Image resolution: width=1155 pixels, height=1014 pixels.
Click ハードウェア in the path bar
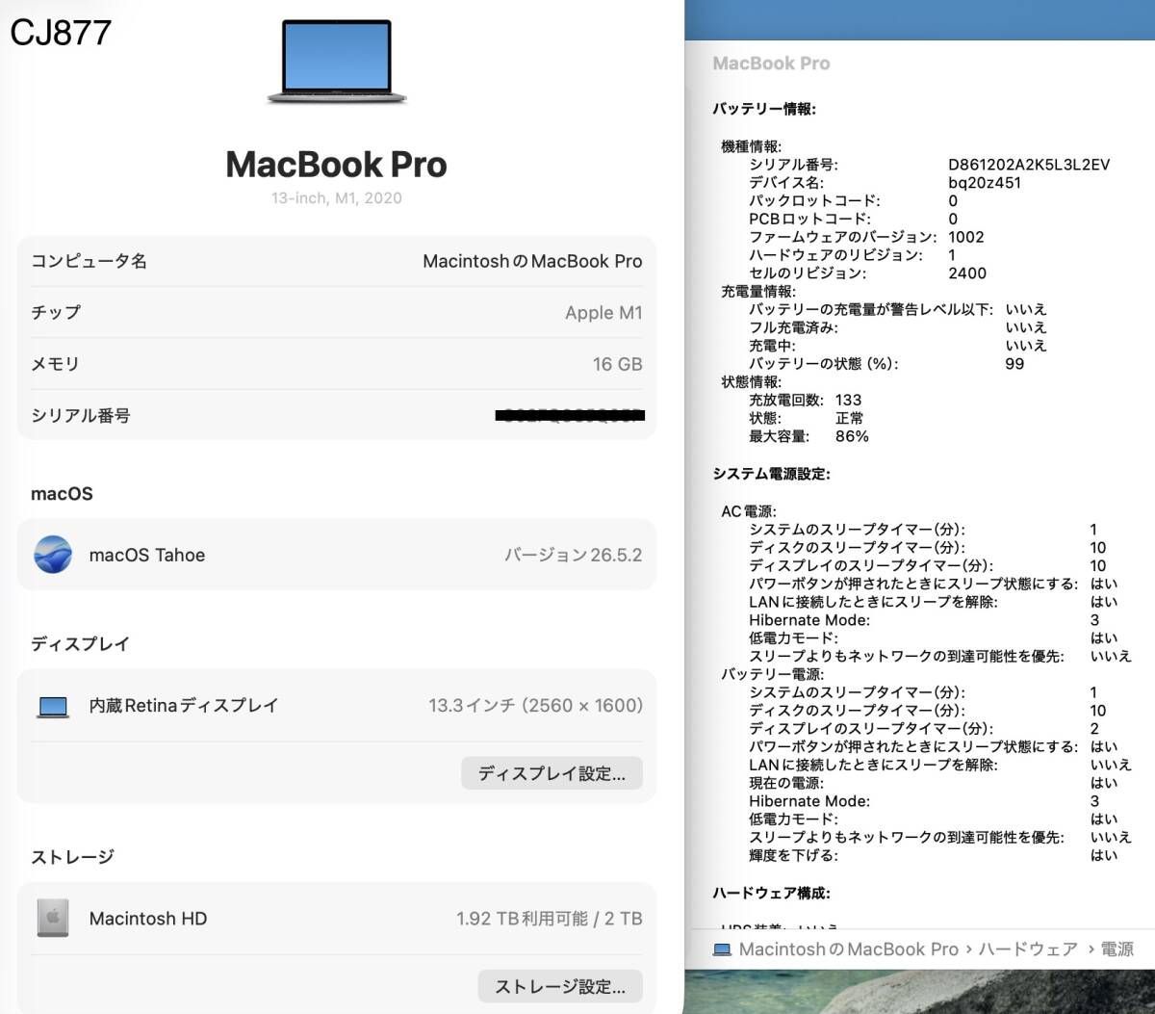tap(1028, 949)
